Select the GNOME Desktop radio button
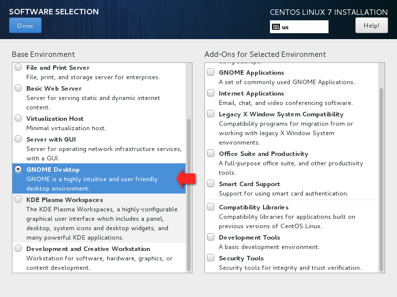This screenshot has height=297, width=397. click(x=18, y=169)
